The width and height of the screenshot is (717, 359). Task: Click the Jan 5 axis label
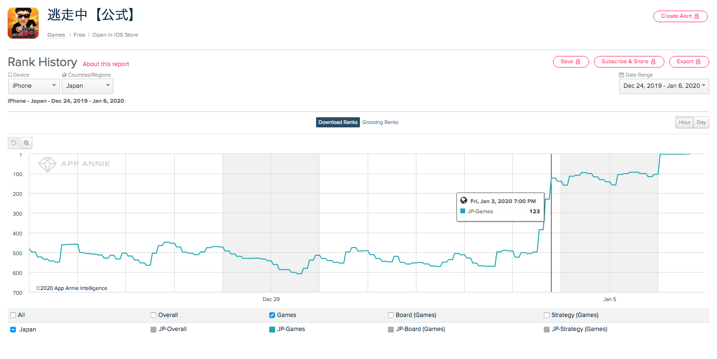pyautogui.click(x=609, y=299)
